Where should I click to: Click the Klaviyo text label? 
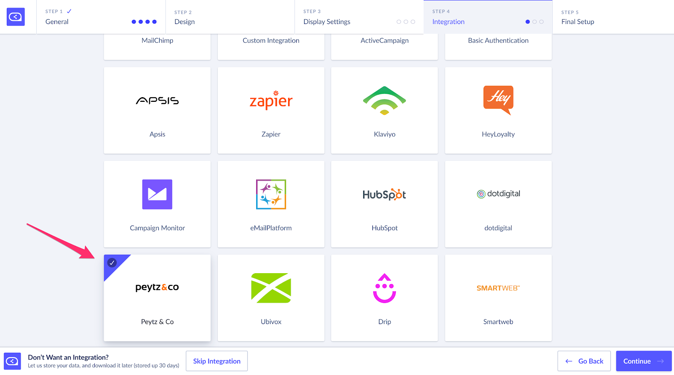[385, 134]
